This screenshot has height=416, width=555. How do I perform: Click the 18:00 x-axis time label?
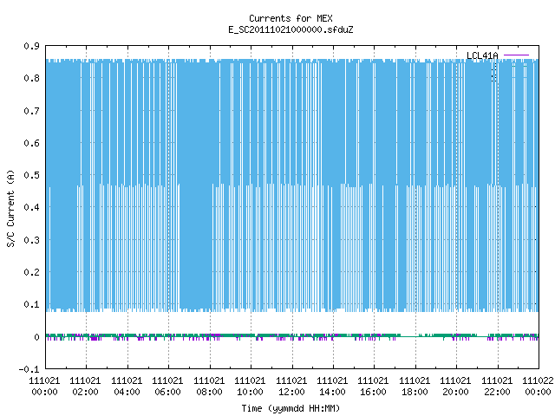[415, 392]
